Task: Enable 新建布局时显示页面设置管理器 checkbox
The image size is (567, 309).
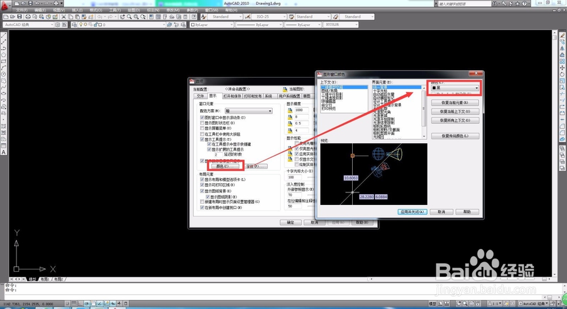Action: (x=202, y=202)
